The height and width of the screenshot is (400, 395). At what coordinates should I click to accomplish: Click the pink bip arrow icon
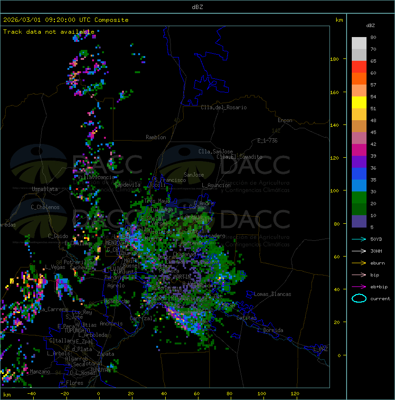(x=359, y=275)
